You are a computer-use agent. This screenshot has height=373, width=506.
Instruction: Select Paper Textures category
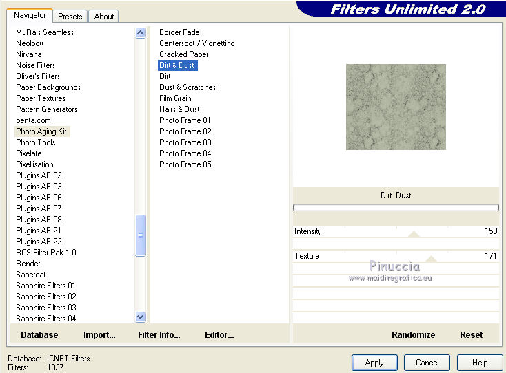point(41,98)
